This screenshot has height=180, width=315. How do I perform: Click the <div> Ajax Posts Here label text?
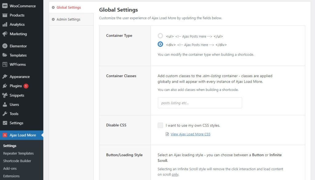(x=196, y=45)
